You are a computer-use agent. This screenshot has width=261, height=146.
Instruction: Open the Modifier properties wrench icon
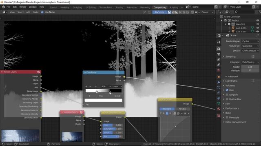[219, 82]
